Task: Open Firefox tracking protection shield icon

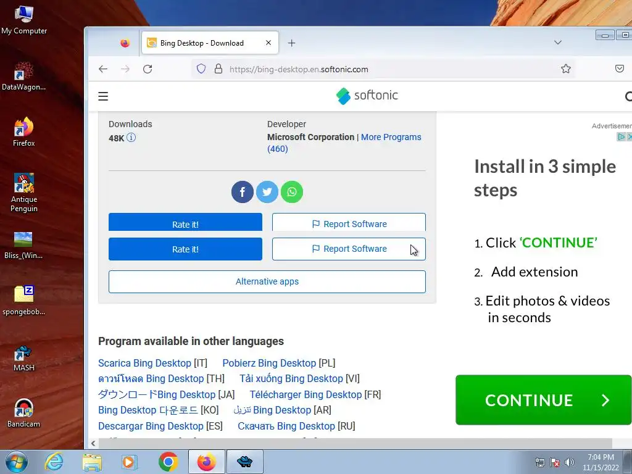Action: 201,69
